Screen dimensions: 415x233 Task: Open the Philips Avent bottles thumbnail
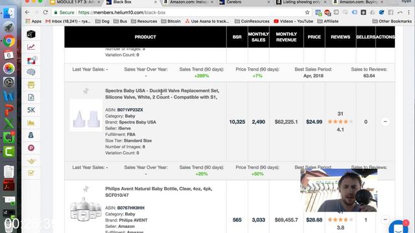(x=86, y=209)
